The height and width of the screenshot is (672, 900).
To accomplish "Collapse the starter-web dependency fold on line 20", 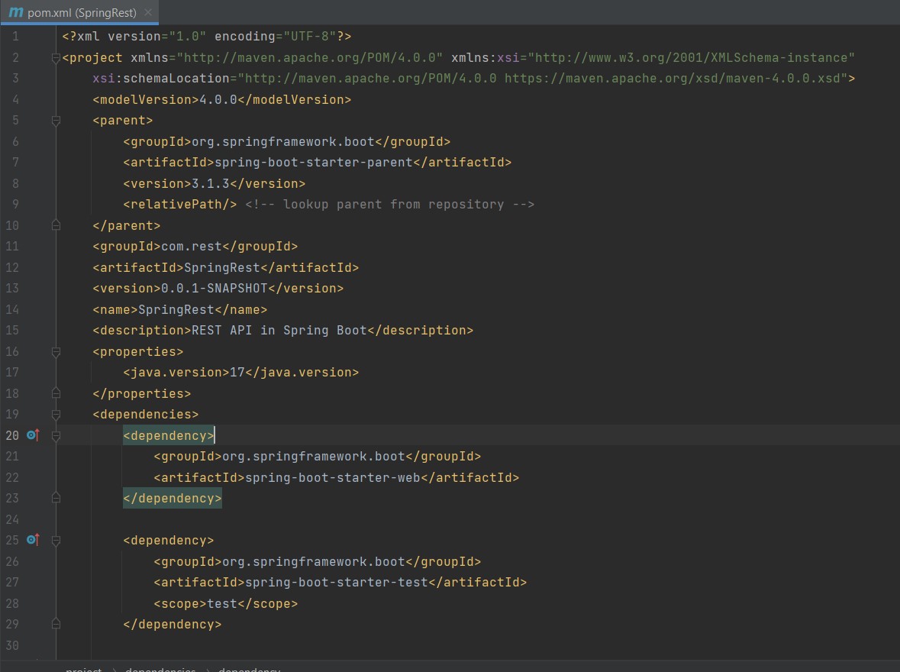I will click(x=56, y=436).
